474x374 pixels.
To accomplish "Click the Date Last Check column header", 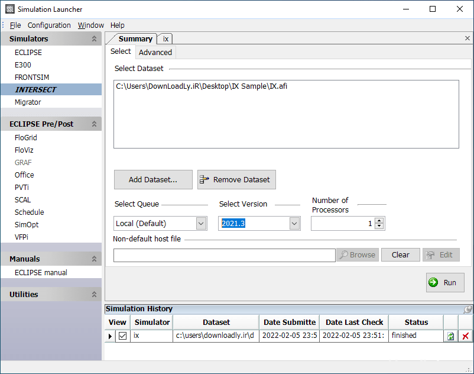I will click(x=354, y=323).
